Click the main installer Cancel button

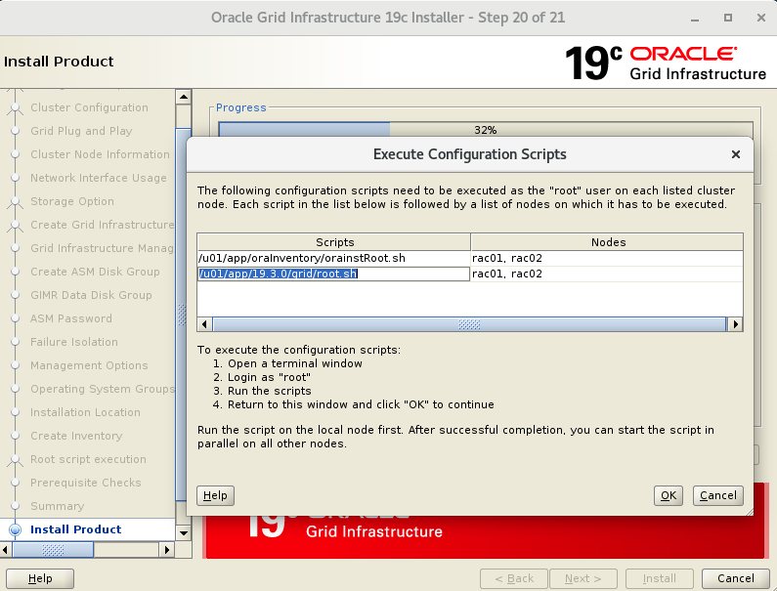pyautogui.click(x=735, y=578)
